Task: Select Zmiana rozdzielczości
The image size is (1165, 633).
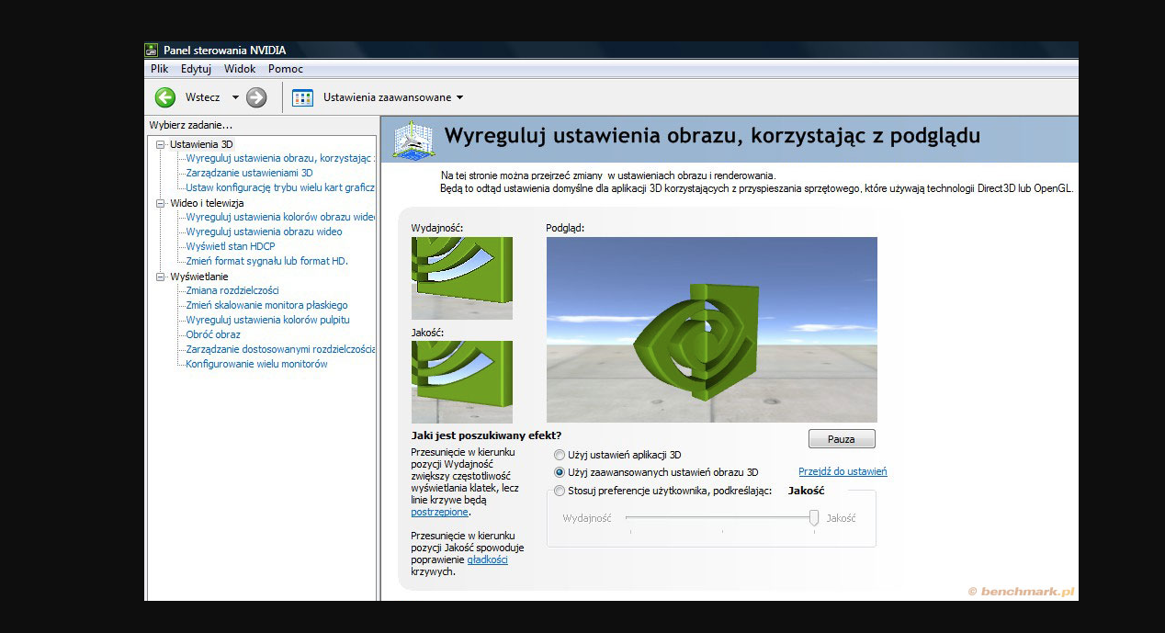Action: tap(232, 290)
